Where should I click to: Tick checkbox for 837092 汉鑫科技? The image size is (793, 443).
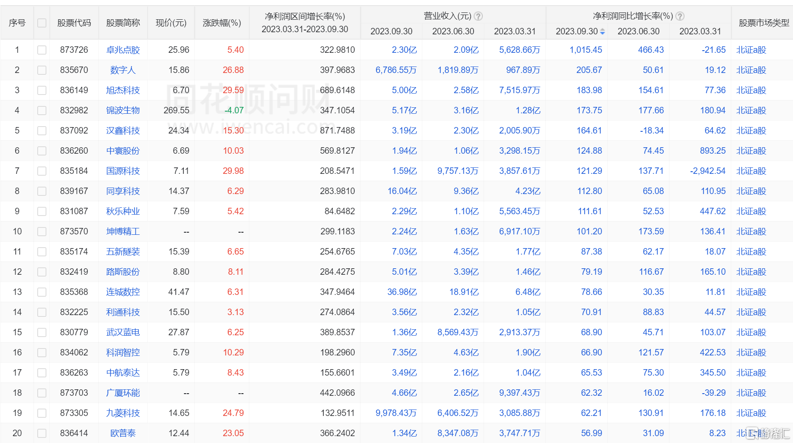point(42,131)
